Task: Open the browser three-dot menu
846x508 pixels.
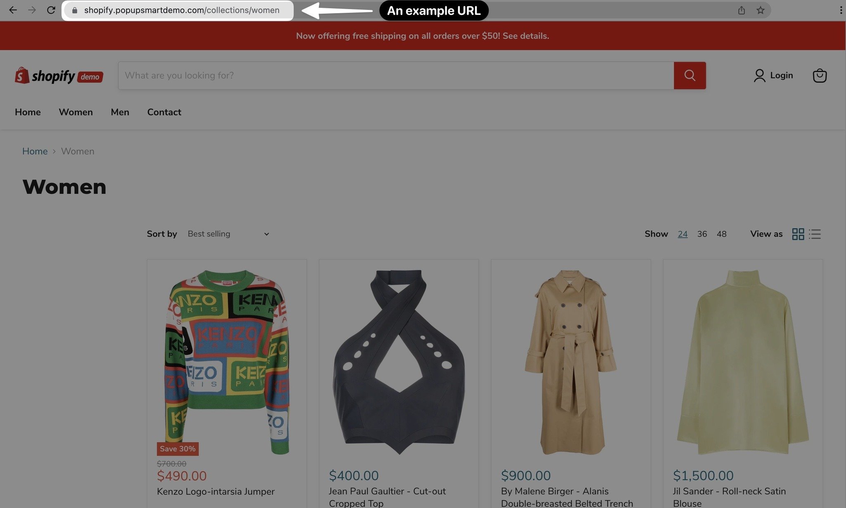Action: click(x=841, y=10)
